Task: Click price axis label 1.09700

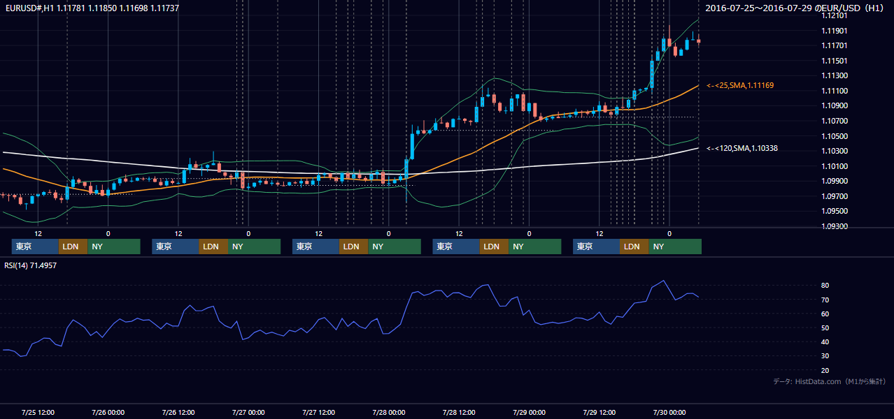Action: tap(835, 196)
